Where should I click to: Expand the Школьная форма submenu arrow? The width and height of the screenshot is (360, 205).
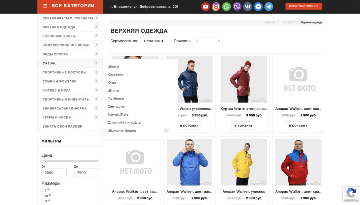166,131
